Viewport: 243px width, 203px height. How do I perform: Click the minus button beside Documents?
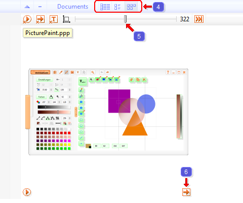(x=40, y=7)
